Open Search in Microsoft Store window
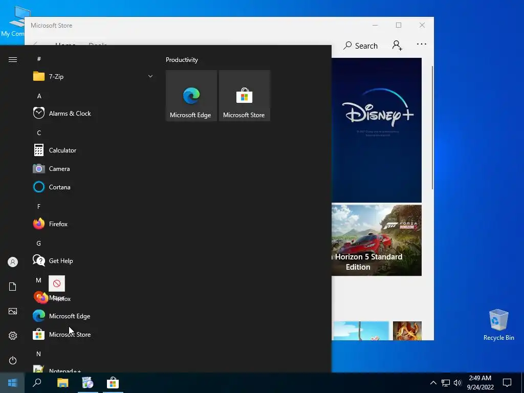524x393 pixels. tap(361, 46)
